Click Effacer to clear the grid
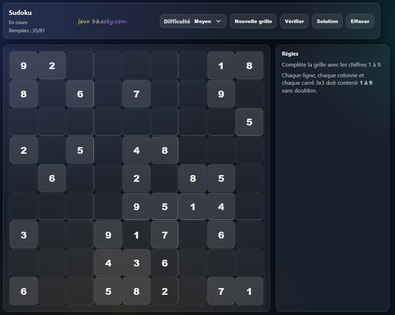 (x=360, y=21)
